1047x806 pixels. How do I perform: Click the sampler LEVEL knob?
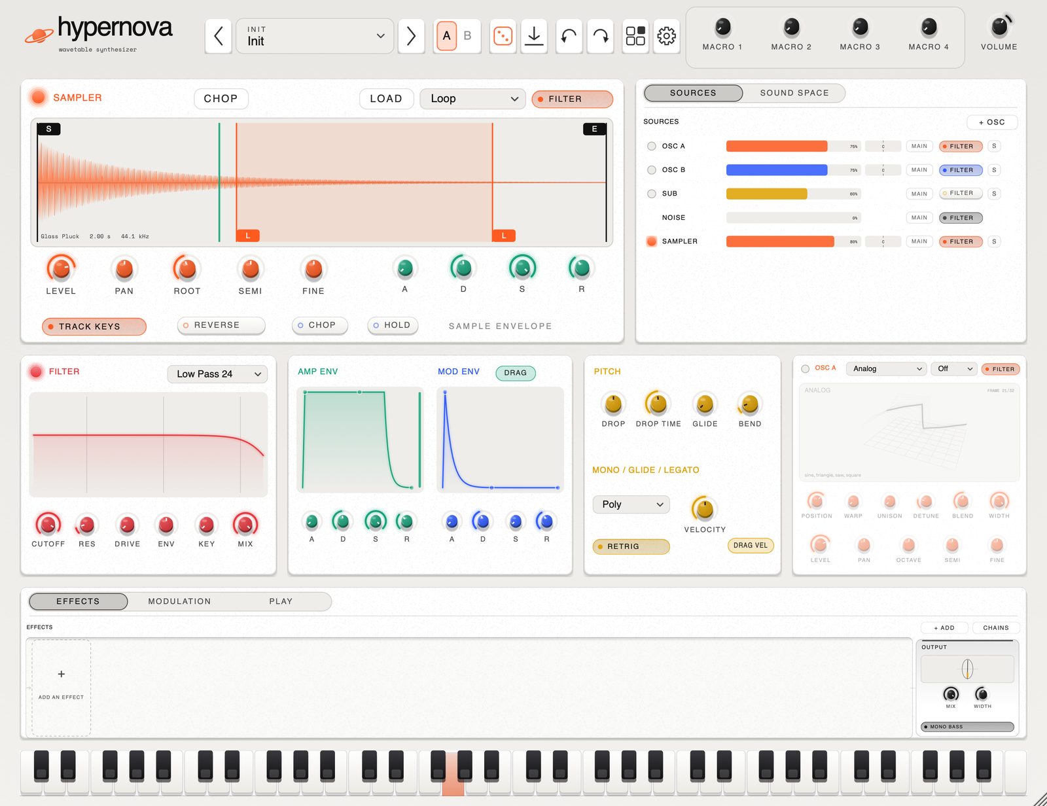pos(61,268)
